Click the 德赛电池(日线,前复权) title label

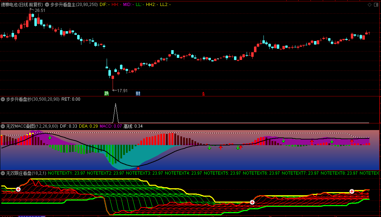[22, 5]
